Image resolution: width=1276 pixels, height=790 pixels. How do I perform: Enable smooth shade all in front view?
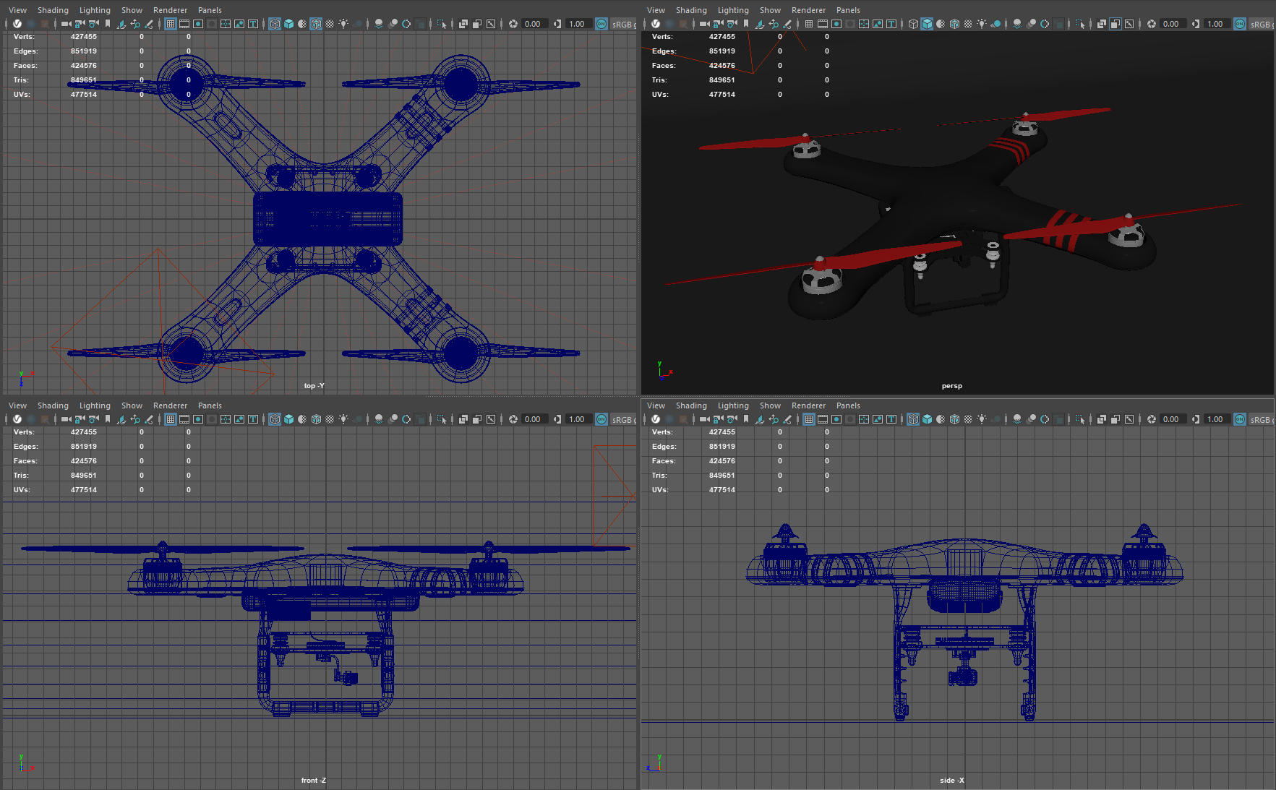click(x=288, y=419)
